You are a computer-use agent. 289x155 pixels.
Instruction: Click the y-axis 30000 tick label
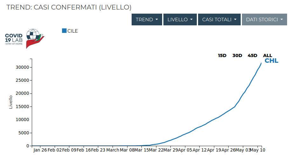click(22, 68)
